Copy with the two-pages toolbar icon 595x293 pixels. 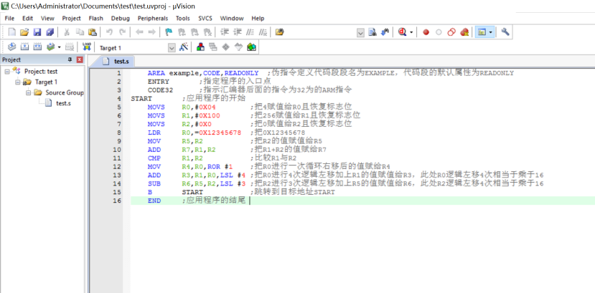coord(80,32)
